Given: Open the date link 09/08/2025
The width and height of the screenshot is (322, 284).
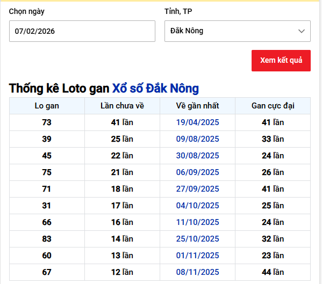Looking at the screenshot, I should (197, 139).
